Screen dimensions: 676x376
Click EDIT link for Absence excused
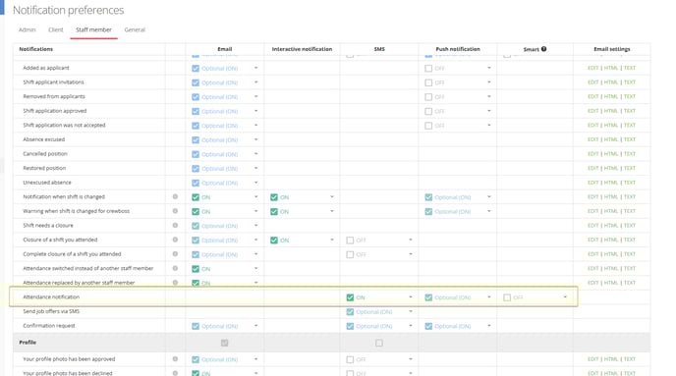[592, 139]
